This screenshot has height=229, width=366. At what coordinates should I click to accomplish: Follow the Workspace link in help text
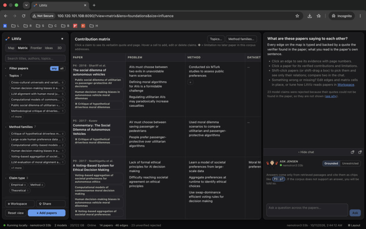click(x=346, y=85)
